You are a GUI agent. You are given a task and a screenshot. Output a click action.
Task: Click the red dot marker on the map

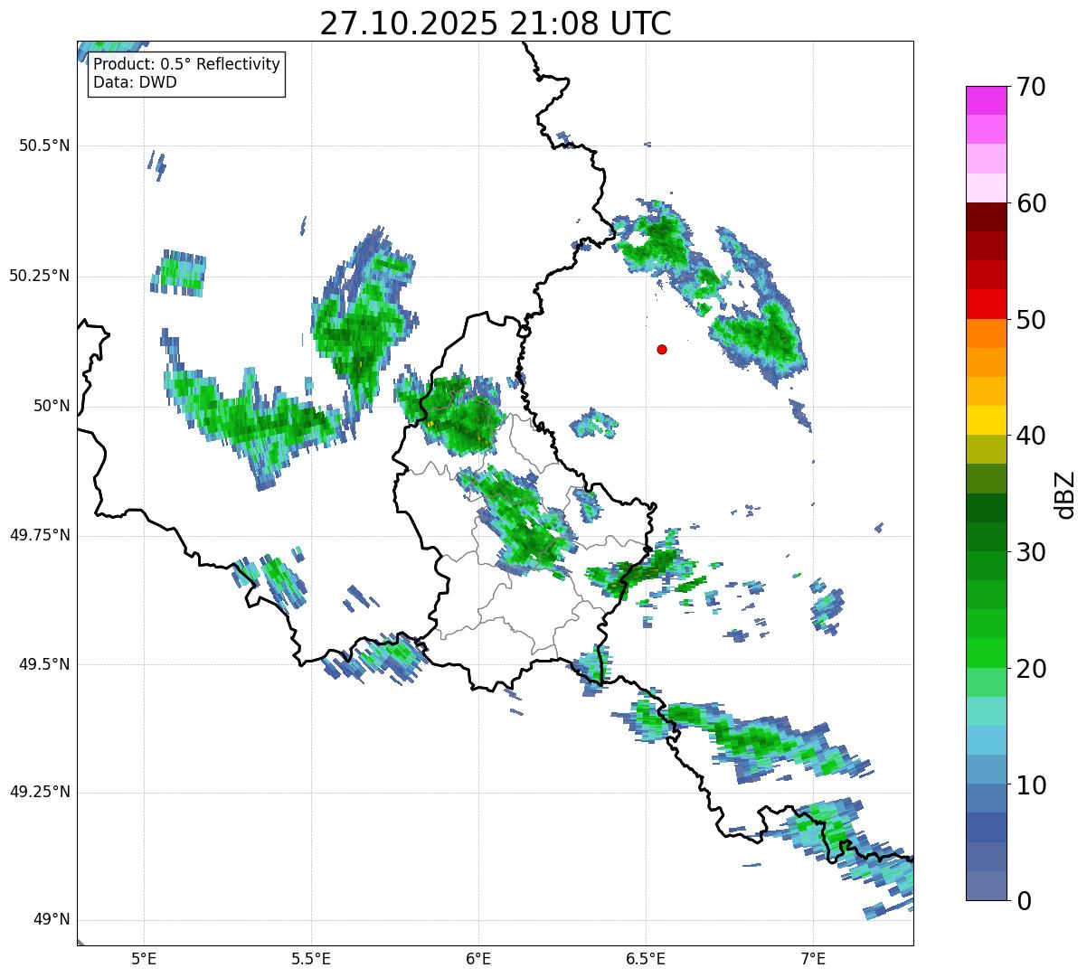click(662, 349)
